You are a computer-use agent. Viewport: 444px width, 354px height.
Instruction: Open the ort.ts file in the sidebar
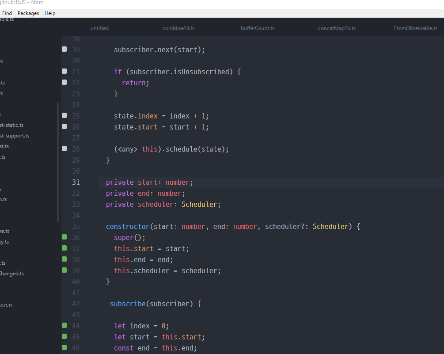[x=6, y=305]
